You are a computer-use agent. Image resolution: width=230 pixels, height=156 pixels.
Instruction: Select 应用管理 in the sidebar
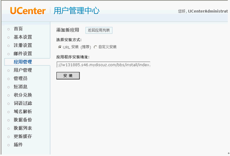(x=23, y=62)
